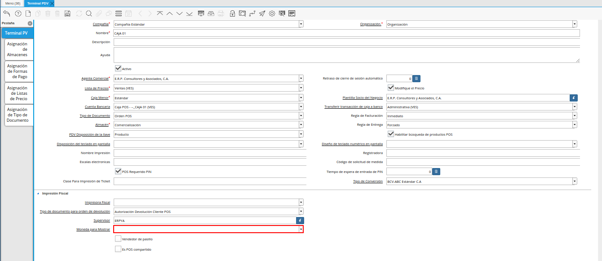The width and height of the screenshot is (602, 261).
Task: Save record using the floppy disk icon
Action: [x=67, y=13]
